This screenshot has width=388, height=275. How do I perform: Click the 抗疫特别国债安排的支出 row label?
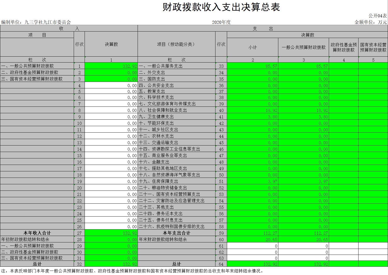click(171, 227)
